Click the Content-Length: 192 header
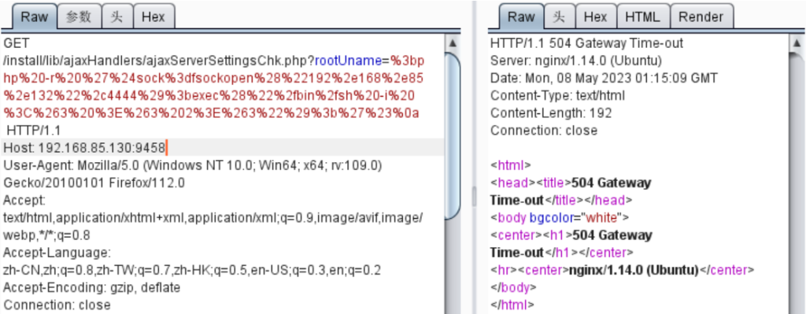 coord(551,113)
